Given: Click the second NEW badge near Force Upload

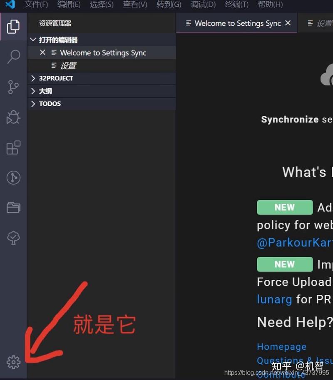Looking at the screenshot, I should pos(285,264).
